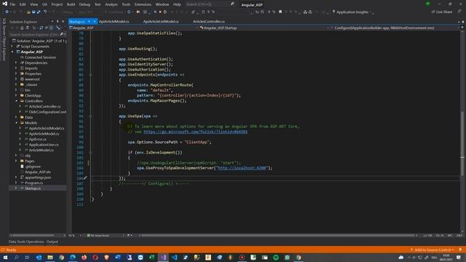Click the green user account avatar
This screenshot has height=262, width=466.
427,4
